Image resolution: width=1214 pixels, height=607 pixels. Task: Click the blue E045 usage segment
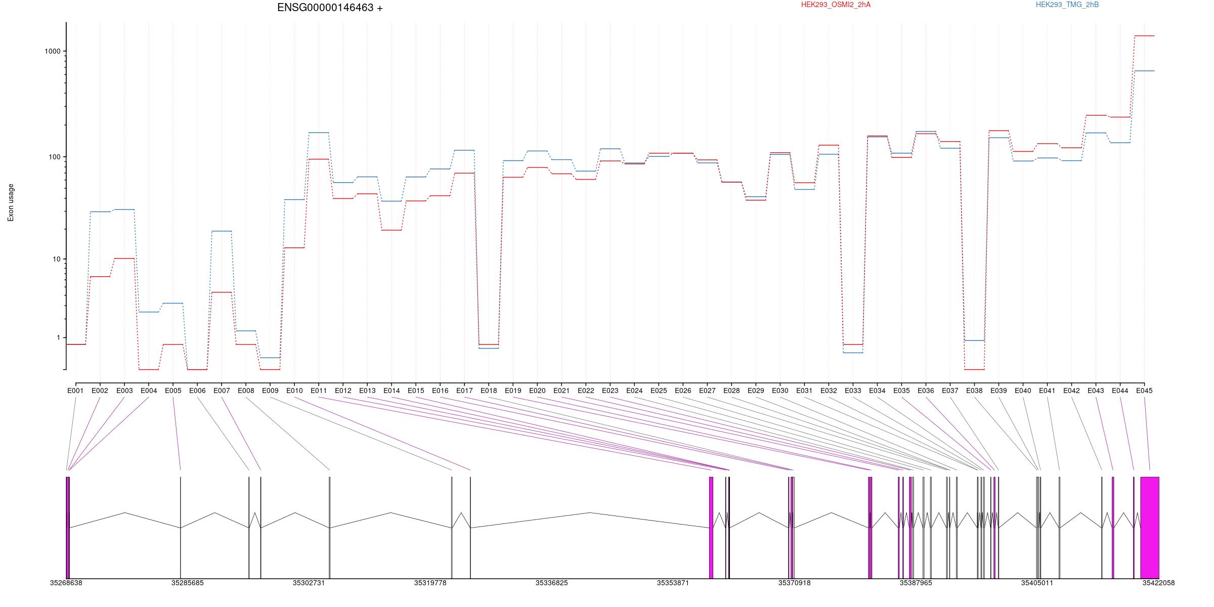pyautogui.click(x=1144, y=71)
